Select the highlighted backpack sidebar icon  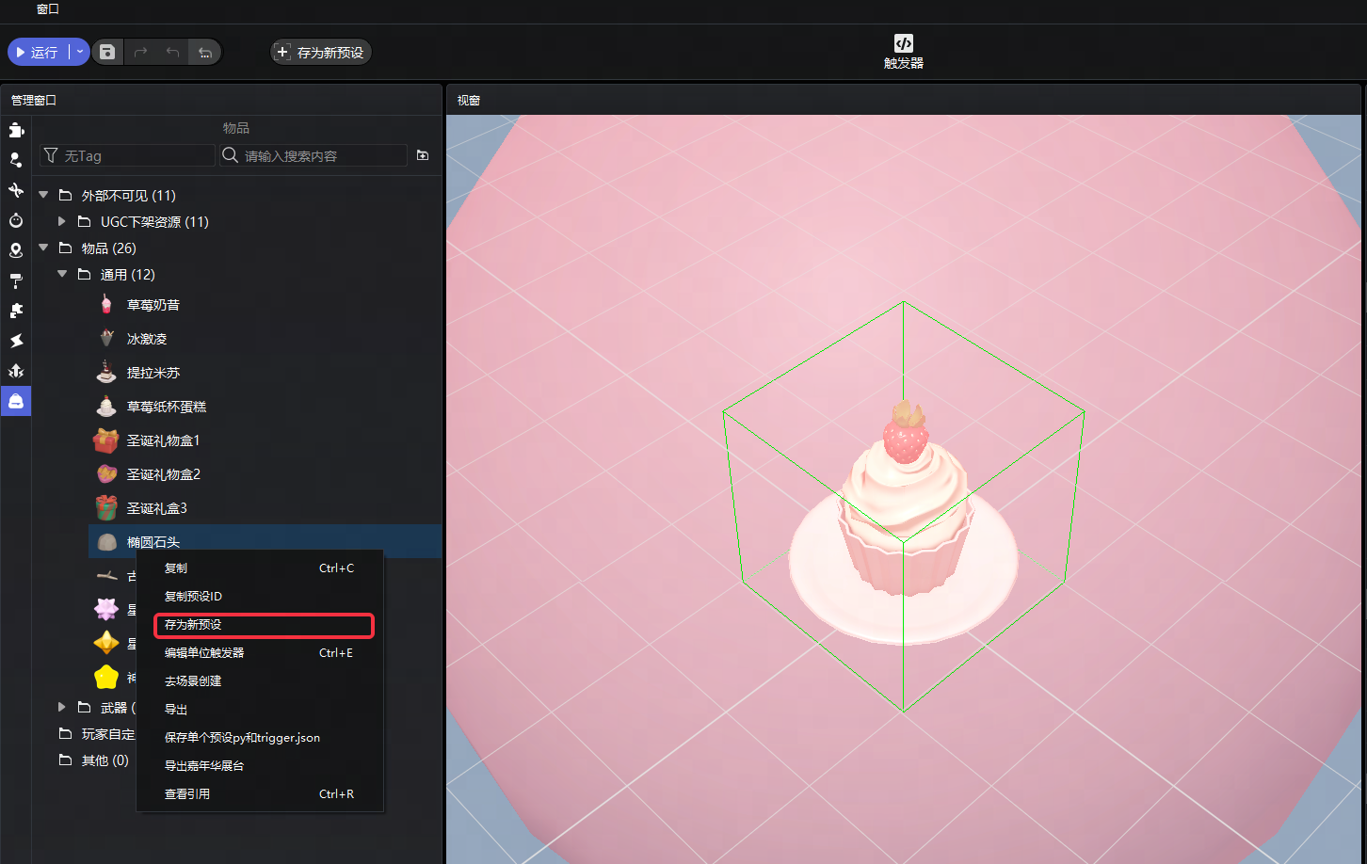[x=16, y=401]
